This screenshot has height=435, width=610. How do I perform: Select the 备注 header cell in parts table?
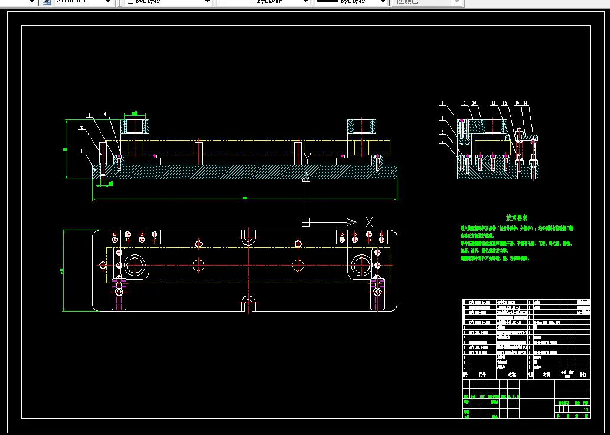click(x=583, y=374)
